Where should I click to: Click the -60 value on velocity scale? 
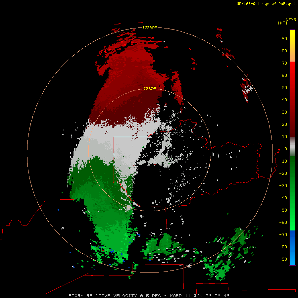click(283, 223)
